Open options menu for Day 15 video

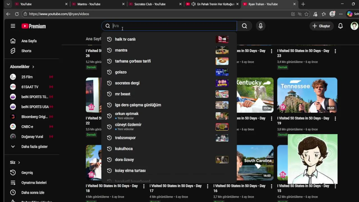335,186
